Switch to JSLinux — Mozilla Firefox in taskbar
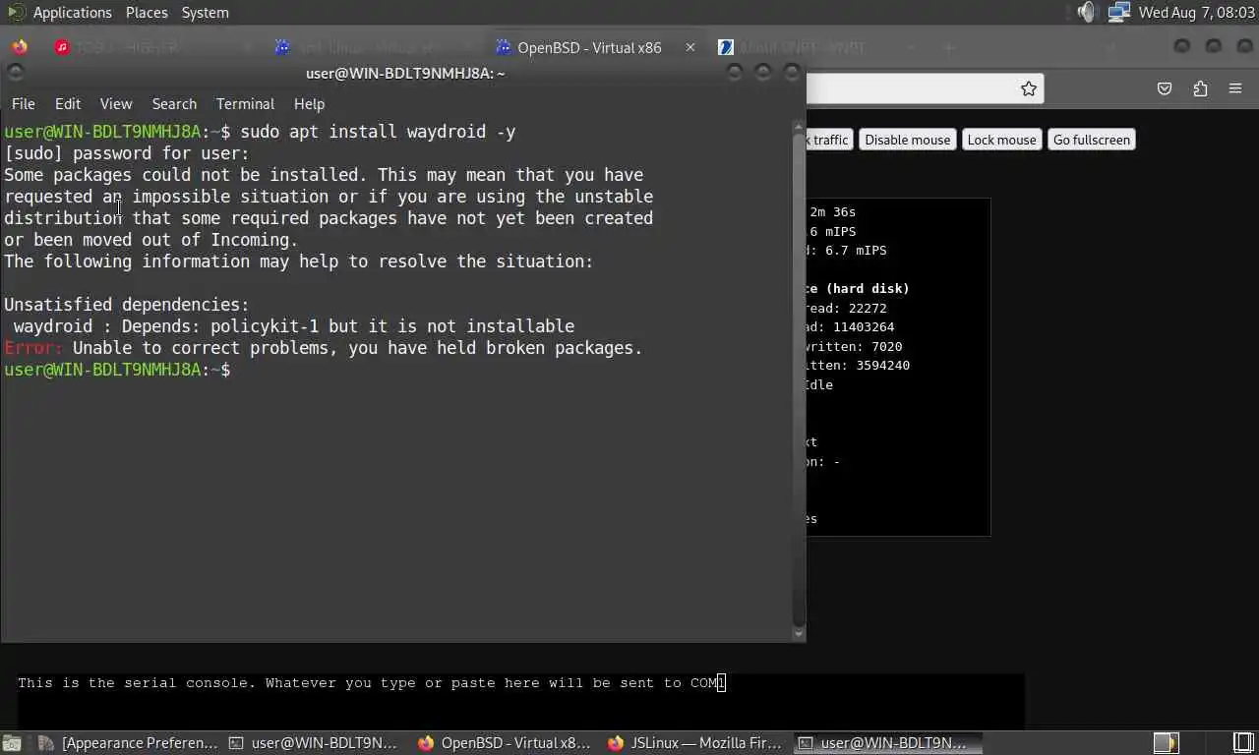Viewport: 1259px width, 755px height. tap(696, 743)
